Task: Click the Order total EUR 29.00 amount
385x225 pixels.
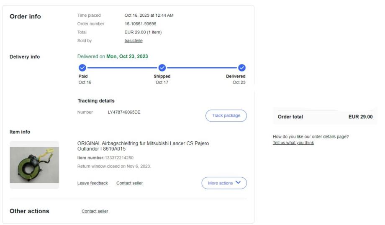Action: click(360, 117)
